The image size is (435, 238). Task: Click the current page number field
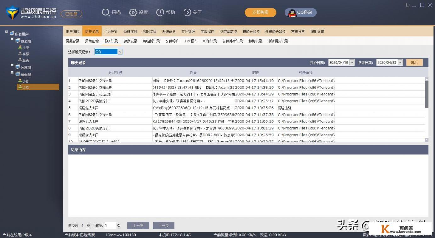point(110,225)
